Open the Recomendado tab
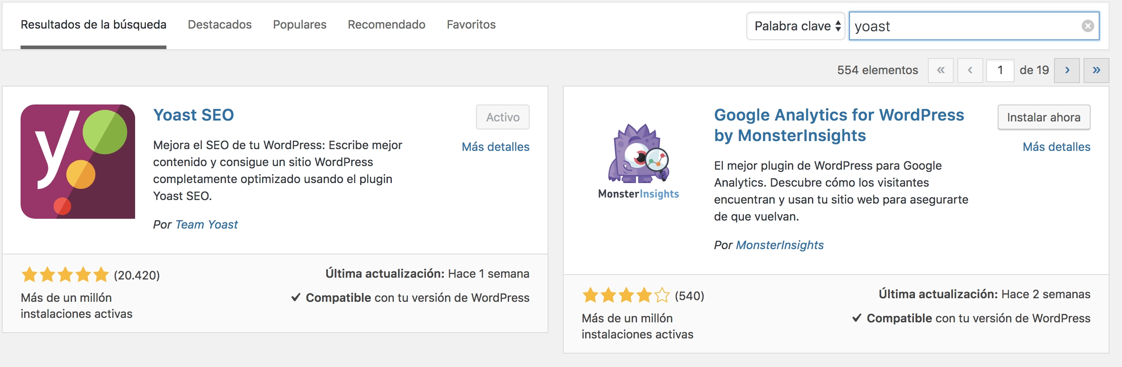The image size is (1122, 367). coord(387,25)
